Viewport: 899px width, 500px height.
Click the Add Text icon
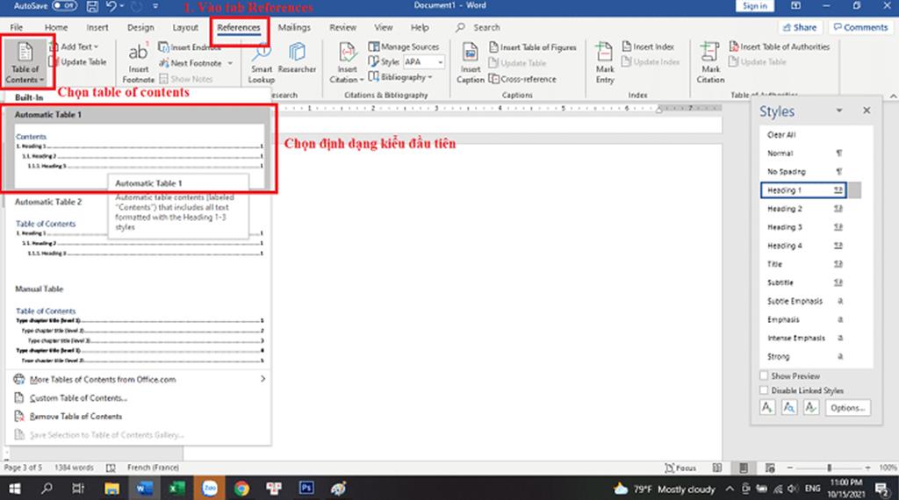point(54,46)
